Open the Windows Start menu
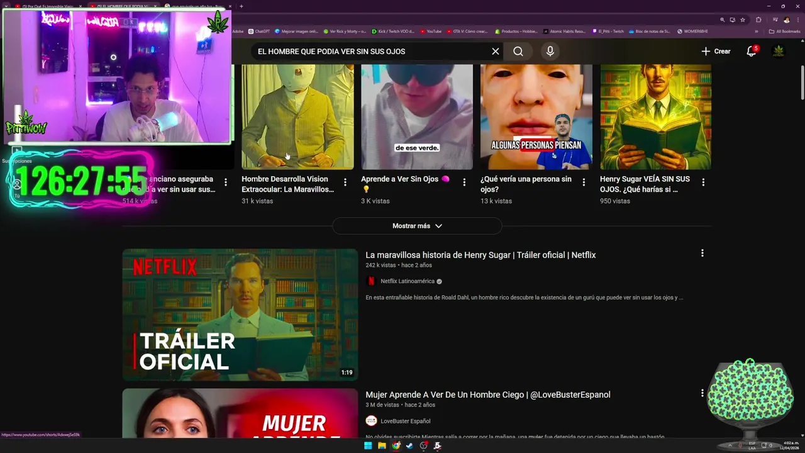Image resolution: width=805 pixels, height=453 pixels. [368, 446]
